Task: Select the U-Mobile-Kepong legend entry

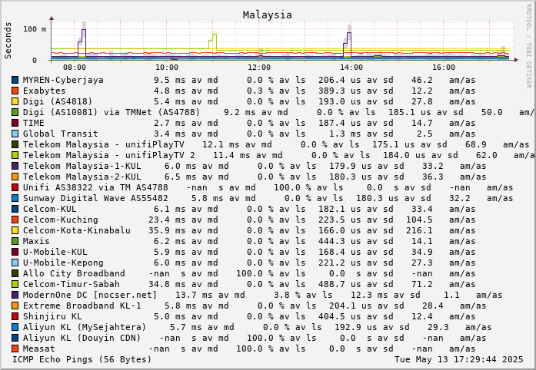Action: [x=243, y=263]
